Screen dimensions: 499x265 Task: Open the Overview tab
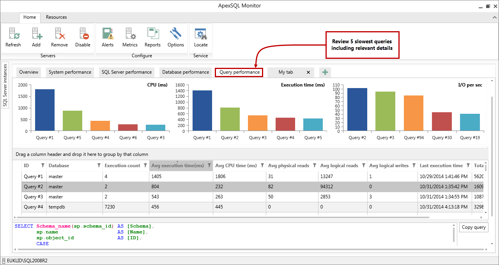(x=29, y=72)
